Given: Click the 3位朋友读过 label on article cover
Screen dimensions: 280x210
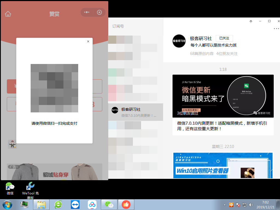Looking at the screenshot, I should pos(188,113).
